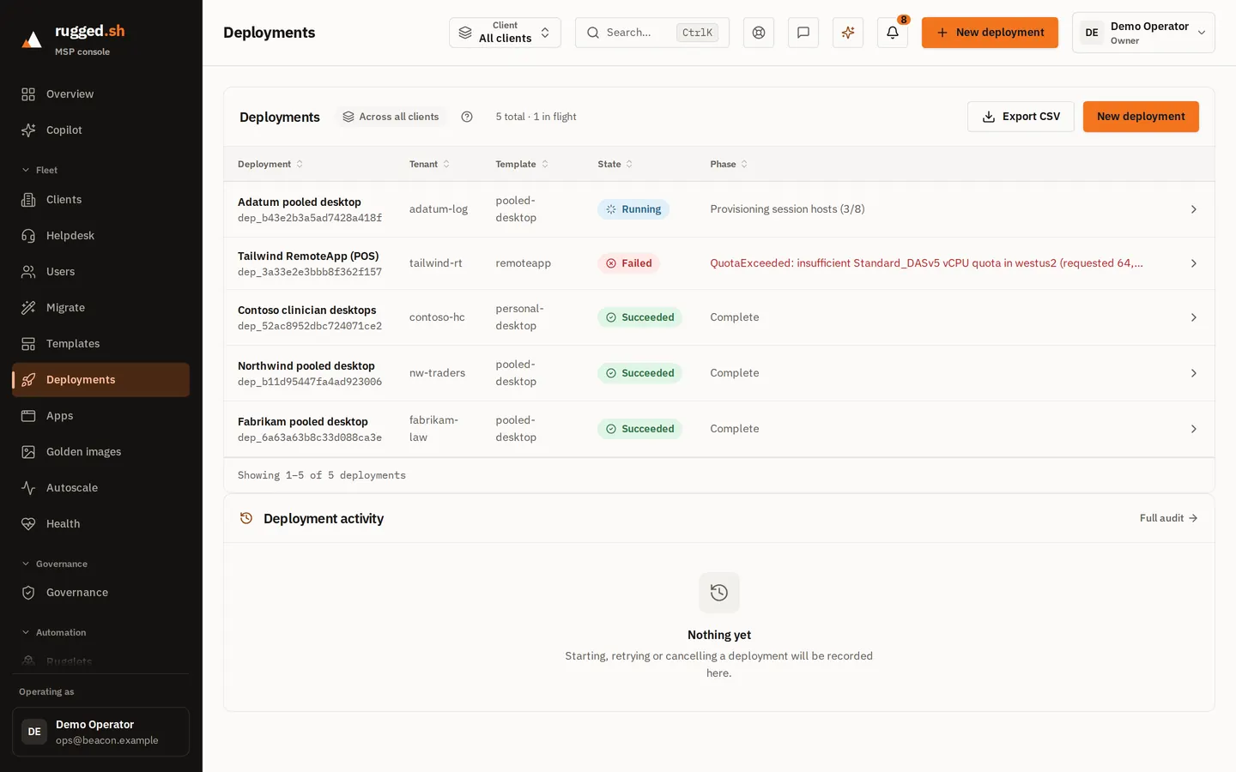Open Templates in the sidebar
This screenshot has height=772, width=1236.
point(100,344)
